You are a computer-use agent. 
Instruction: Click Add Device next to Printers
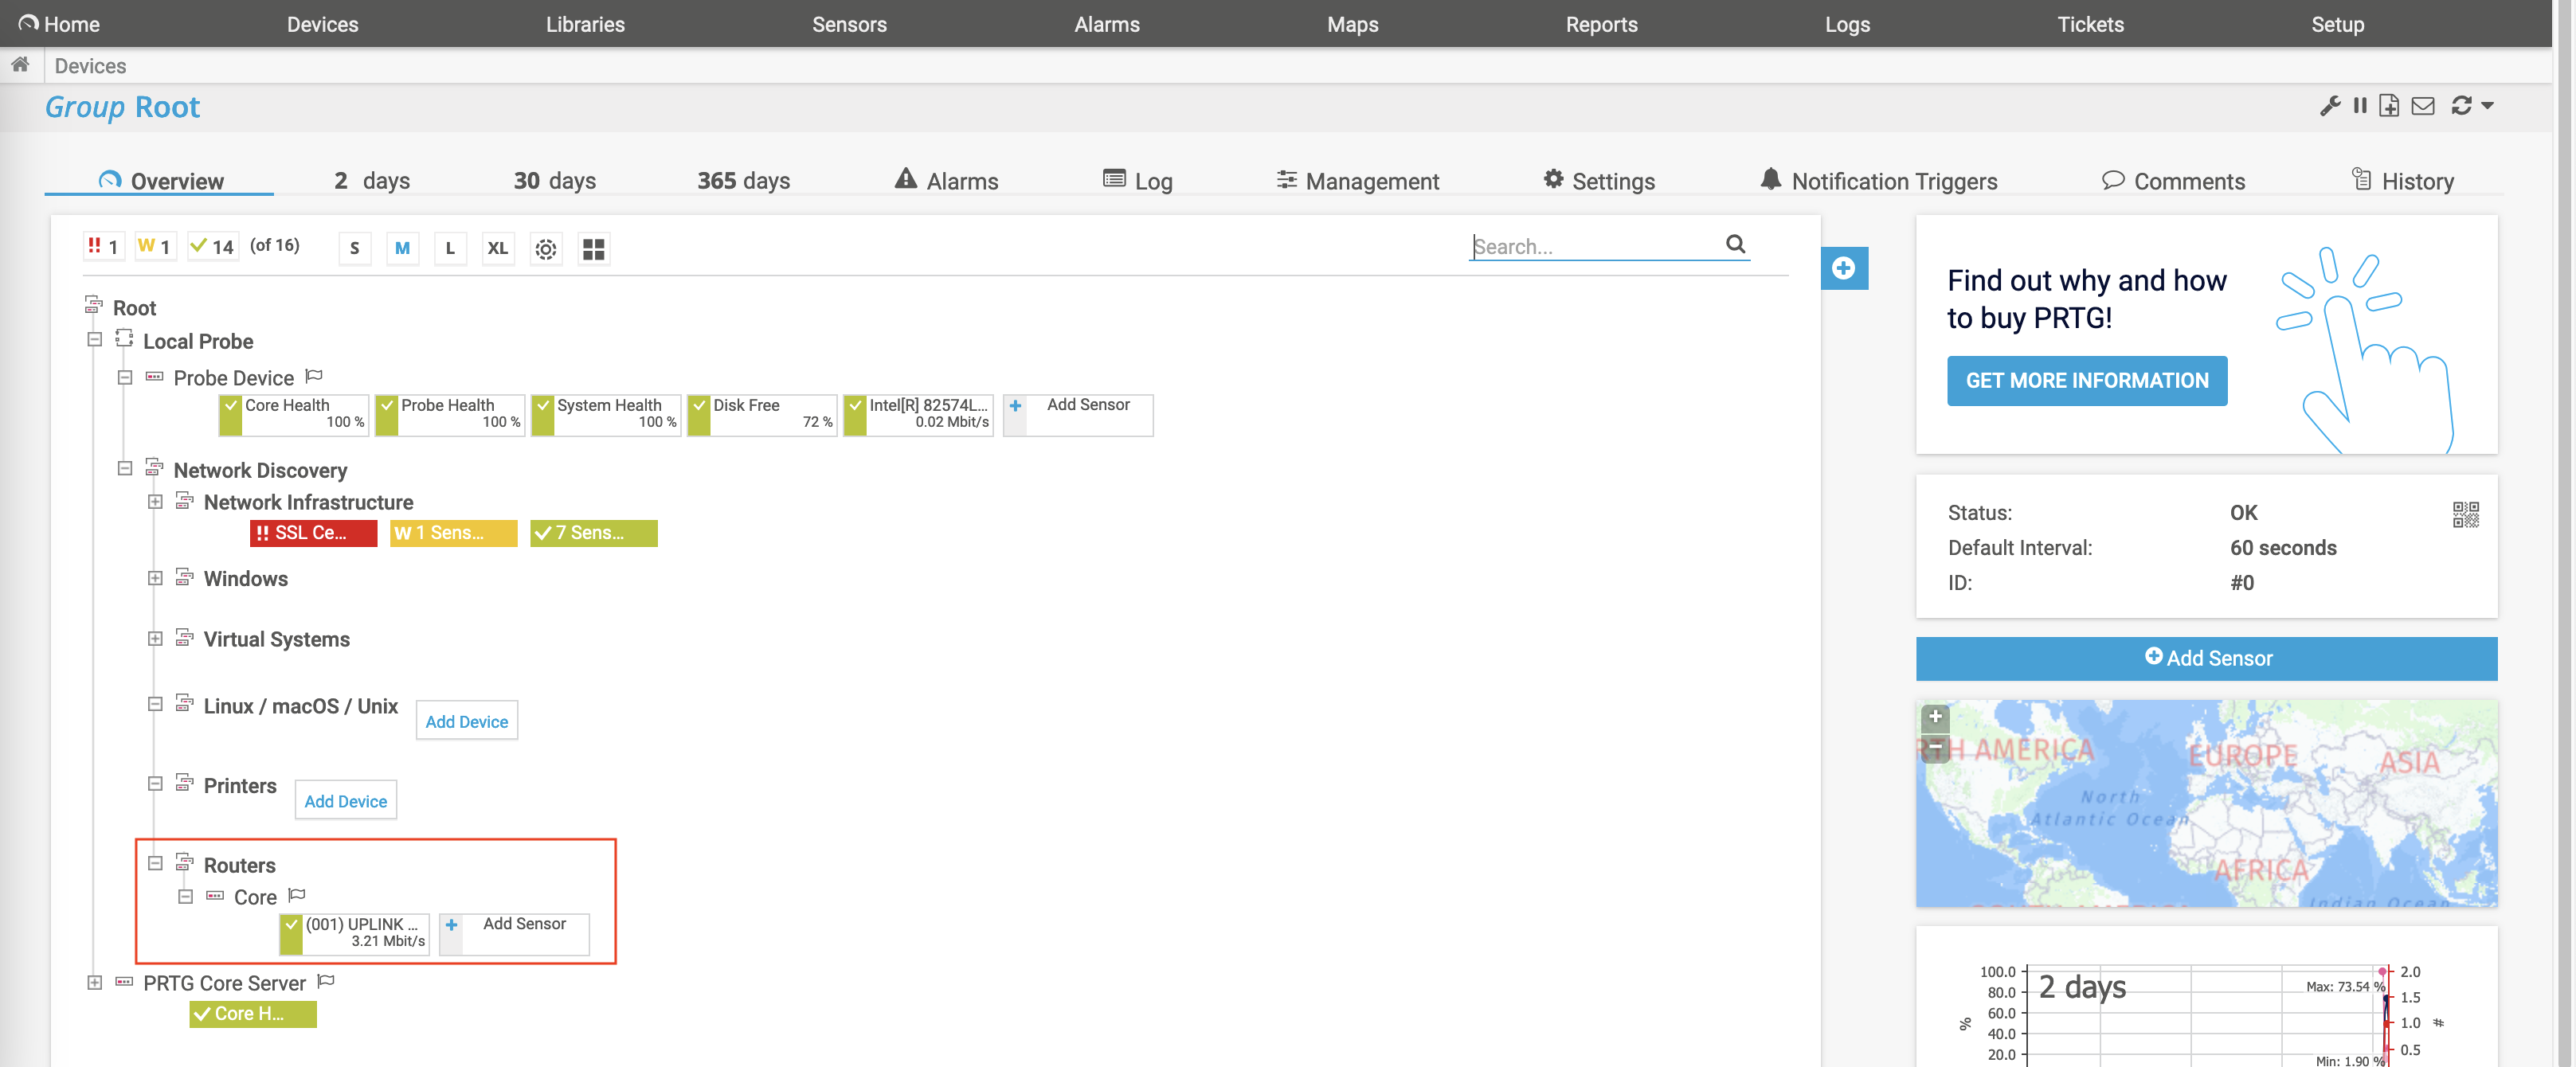345,801
